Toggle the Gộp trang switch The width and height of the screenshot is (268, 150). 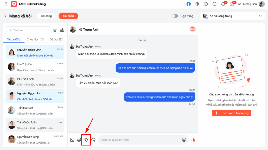click(175, 16)
